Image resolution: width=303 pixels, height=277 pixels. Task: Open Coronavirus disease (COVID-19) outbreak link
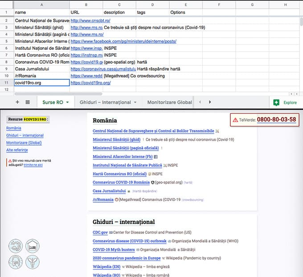tap(130, 241)
